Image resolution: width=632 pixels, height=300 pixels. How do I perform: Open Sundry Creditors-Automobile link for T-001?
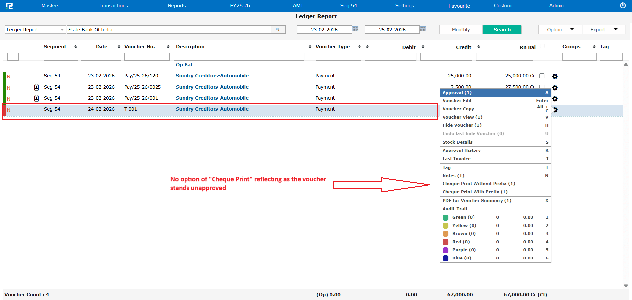[x=212, y=109]
